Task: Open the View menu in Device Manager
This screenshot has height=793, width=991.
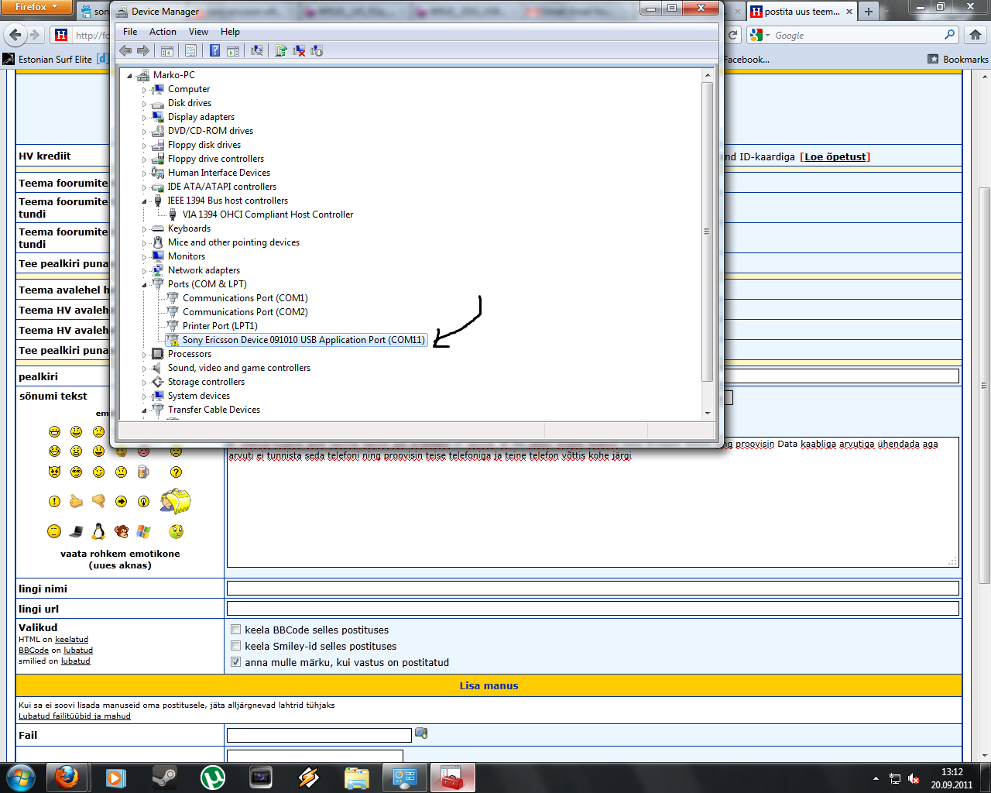Action: pyautogui.click(x=198, y=32)
